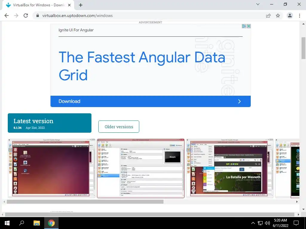Bookmark this page with the star
The width and height of the screenshot is (306, 229).
[278, 16]
